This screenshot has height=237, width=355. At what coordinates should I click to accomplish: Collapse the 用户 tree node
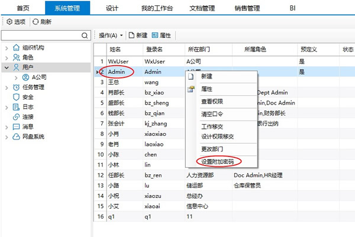(6, 67)
